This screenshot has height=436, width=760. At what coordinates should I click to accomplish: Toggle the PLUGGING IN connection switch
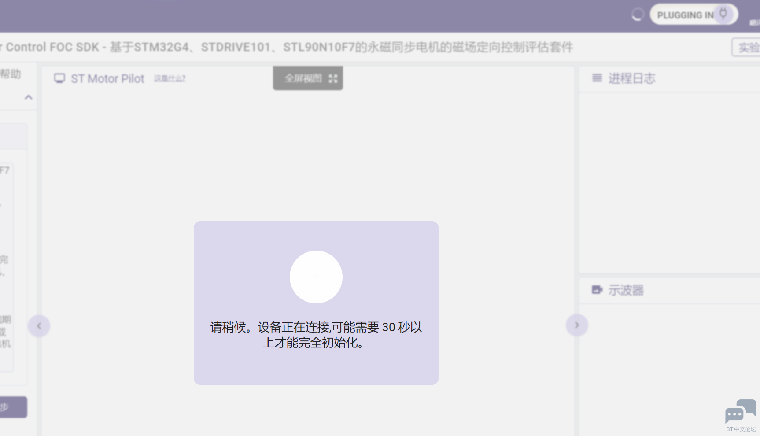pos(693,15)
